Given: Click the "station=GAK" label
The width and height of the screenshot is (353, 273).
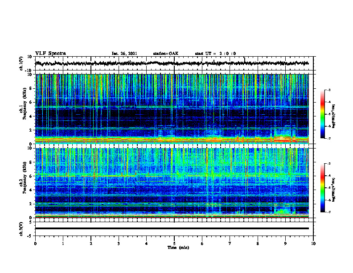Looking at the screenshot, I should click(166, 54).
